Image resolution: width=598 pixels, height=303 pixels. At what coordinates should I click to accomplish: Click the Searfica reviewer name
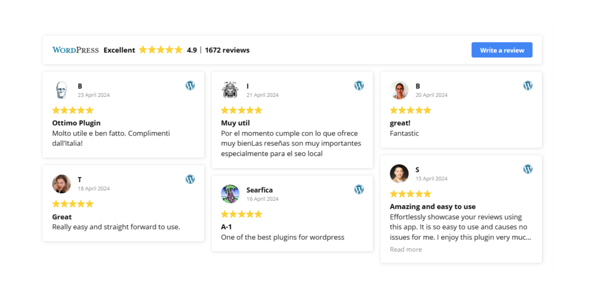tap(259, 190)
